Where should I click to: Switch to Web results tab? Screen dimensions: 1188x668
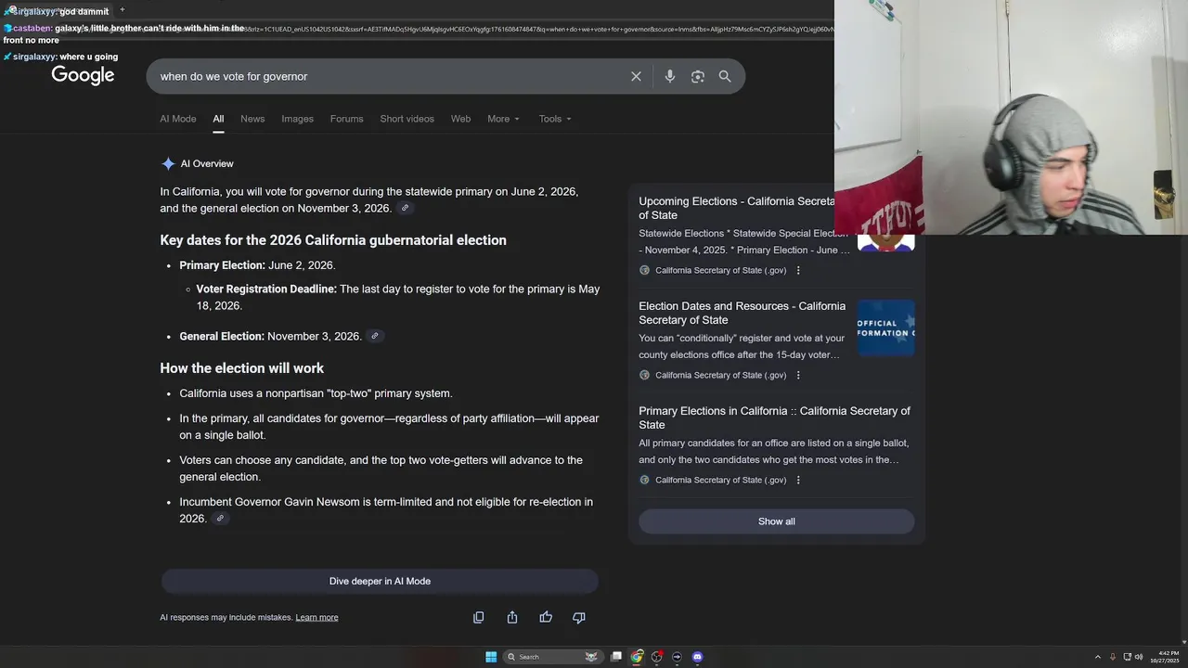[460, 119]
